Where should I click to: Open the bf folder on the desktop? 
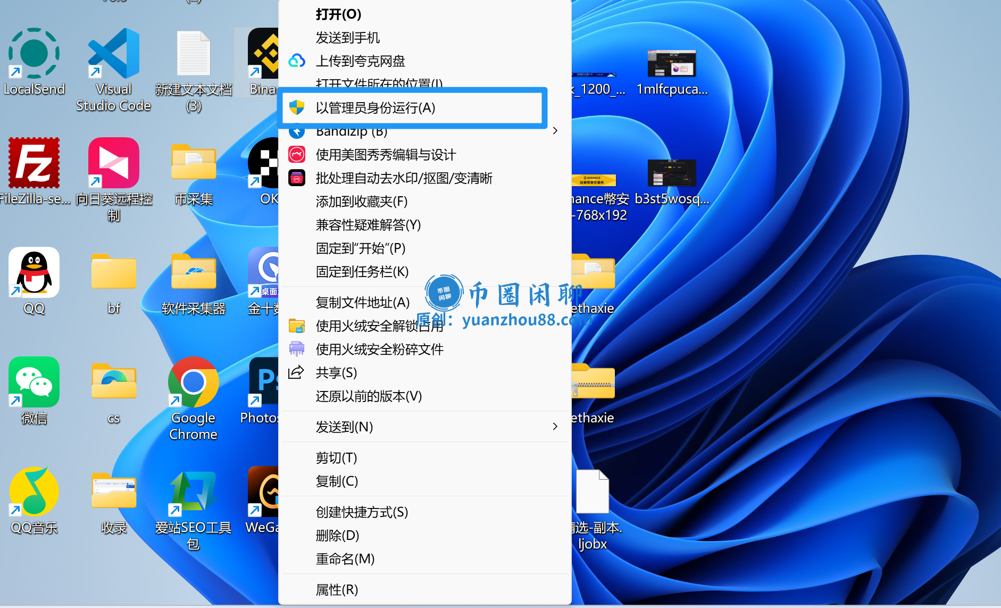pos(113,273)
